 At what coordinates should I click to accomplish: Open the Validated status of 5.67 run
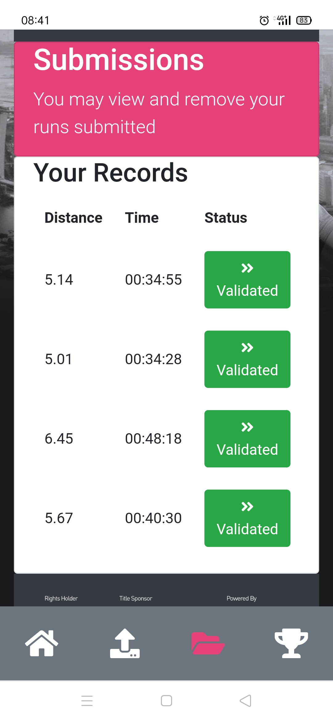tap(247, 518)
